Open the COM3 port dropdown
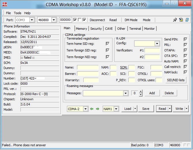This screenshot has width=193, height=150. (x=32, y=20)
